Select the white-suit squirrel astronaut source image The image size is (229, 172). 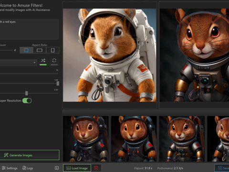pos(110,55)
